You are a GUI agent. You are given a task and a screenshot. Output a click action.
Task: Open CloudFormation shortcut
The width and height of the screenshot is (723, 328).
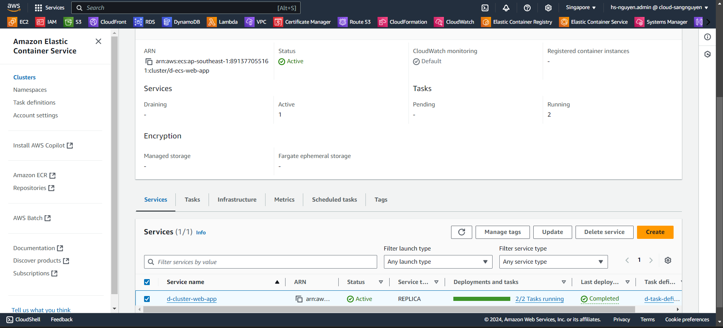(402, 22)
